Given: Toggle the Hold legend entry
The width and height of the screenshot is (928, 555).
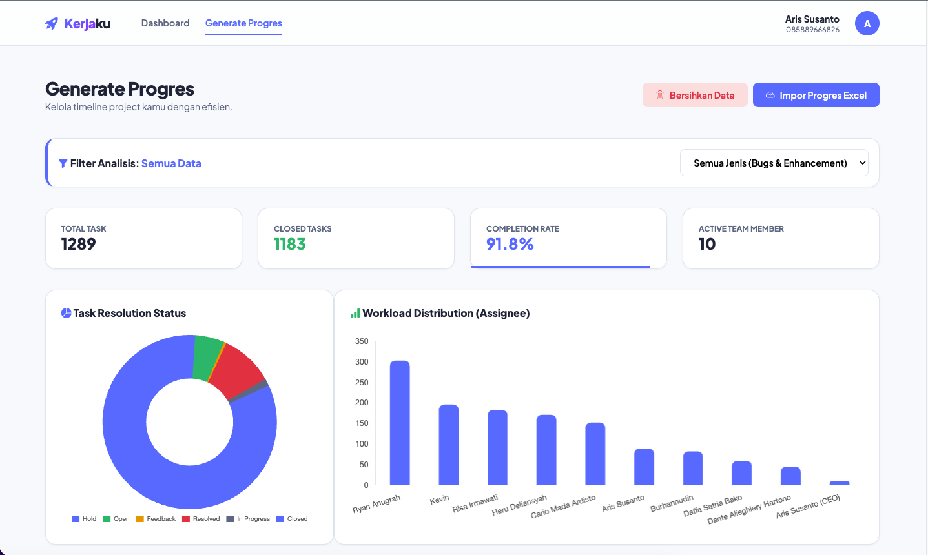Looking at the screenshot, I should click(x=84, y=518).
